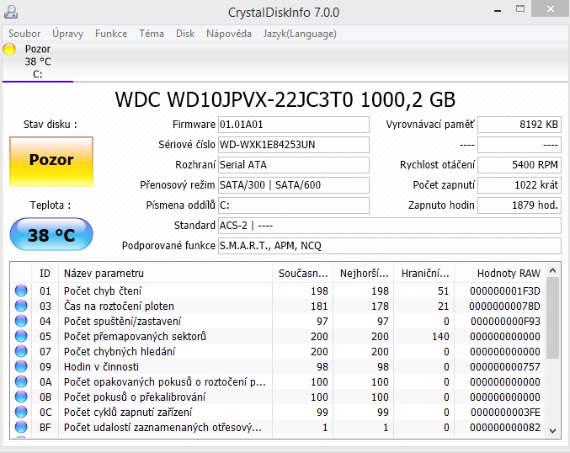Click the SMART table scrollbar thumb
This screenshot has height=453, width=570.
click(553, 318)
